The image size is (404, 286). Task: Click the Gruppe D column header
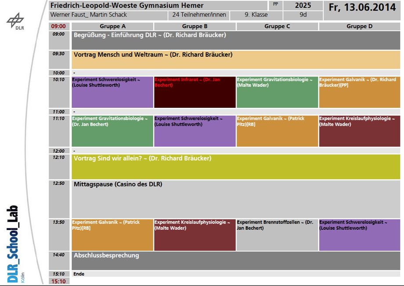click(359, 26)
